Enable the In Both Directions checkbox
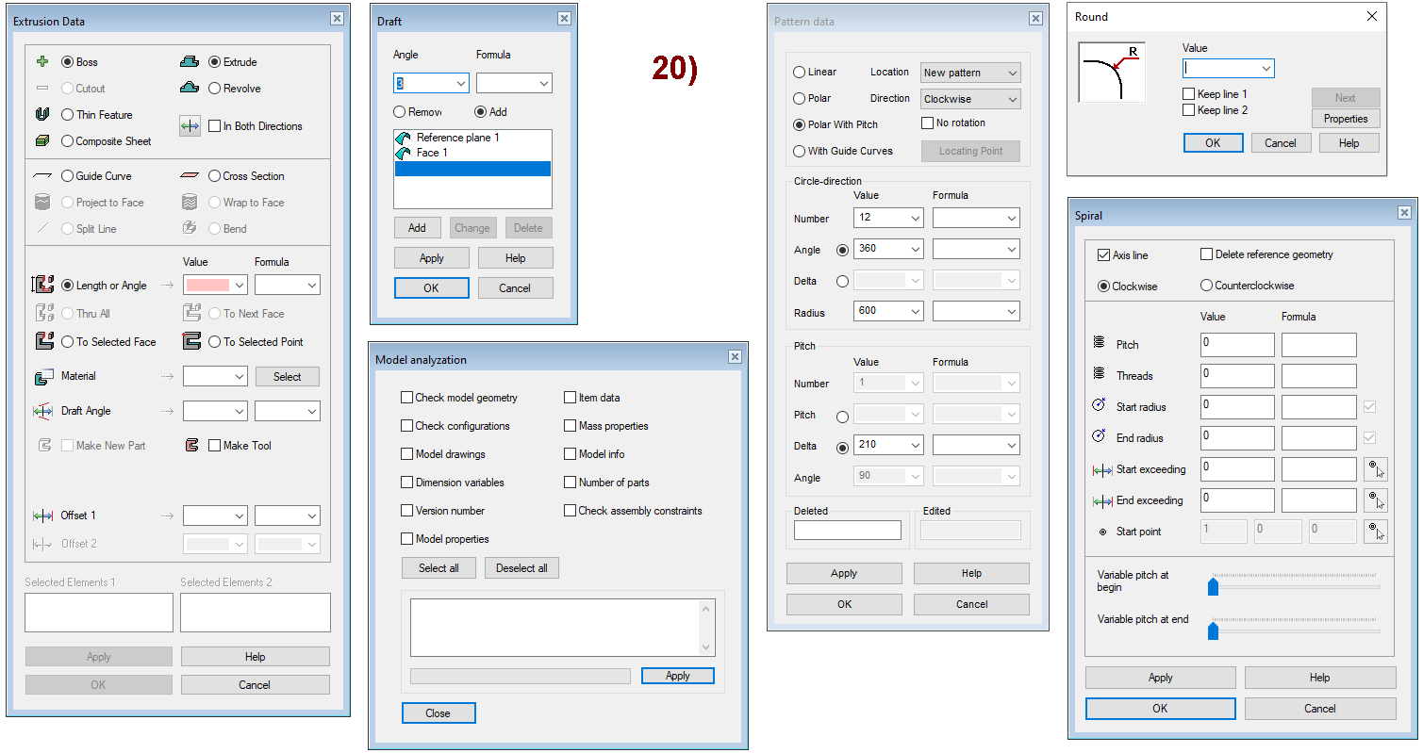 click(215, 126)
